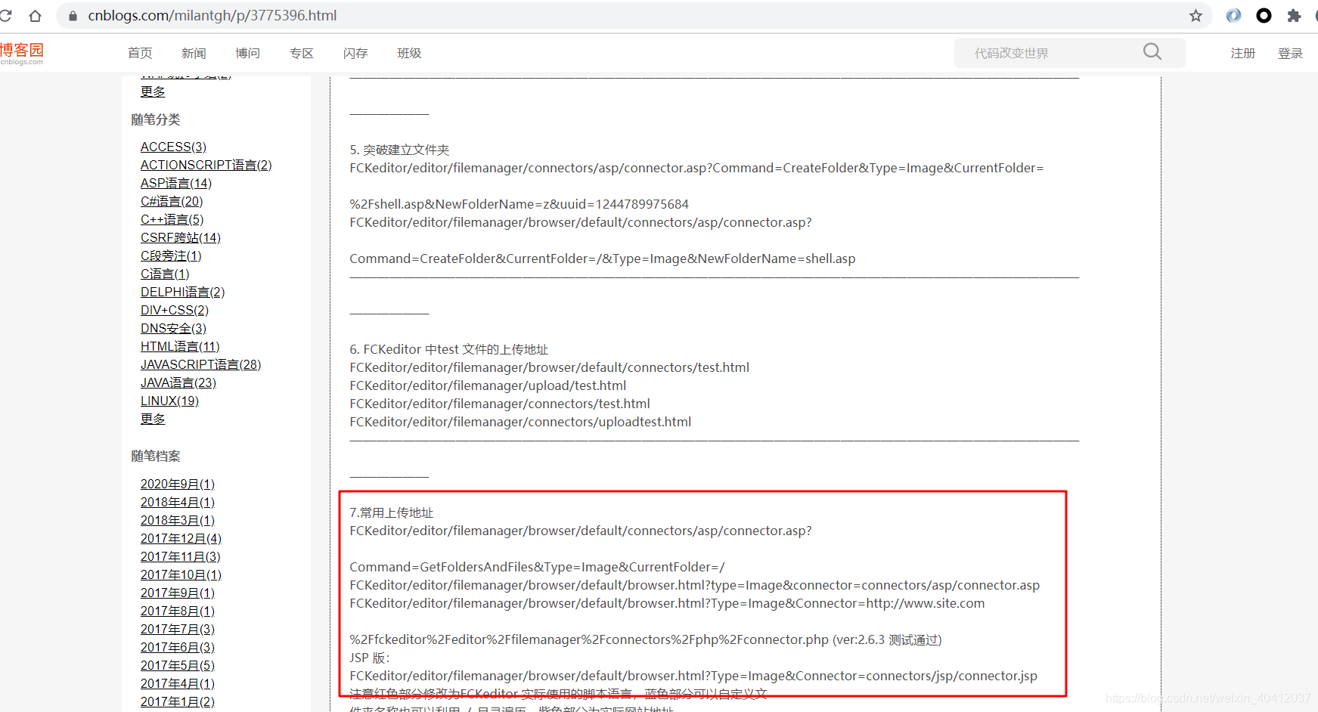Open category LINUX(19)
The height and width of the screenshot is (712, 1318).
click(x=169, y=401)
